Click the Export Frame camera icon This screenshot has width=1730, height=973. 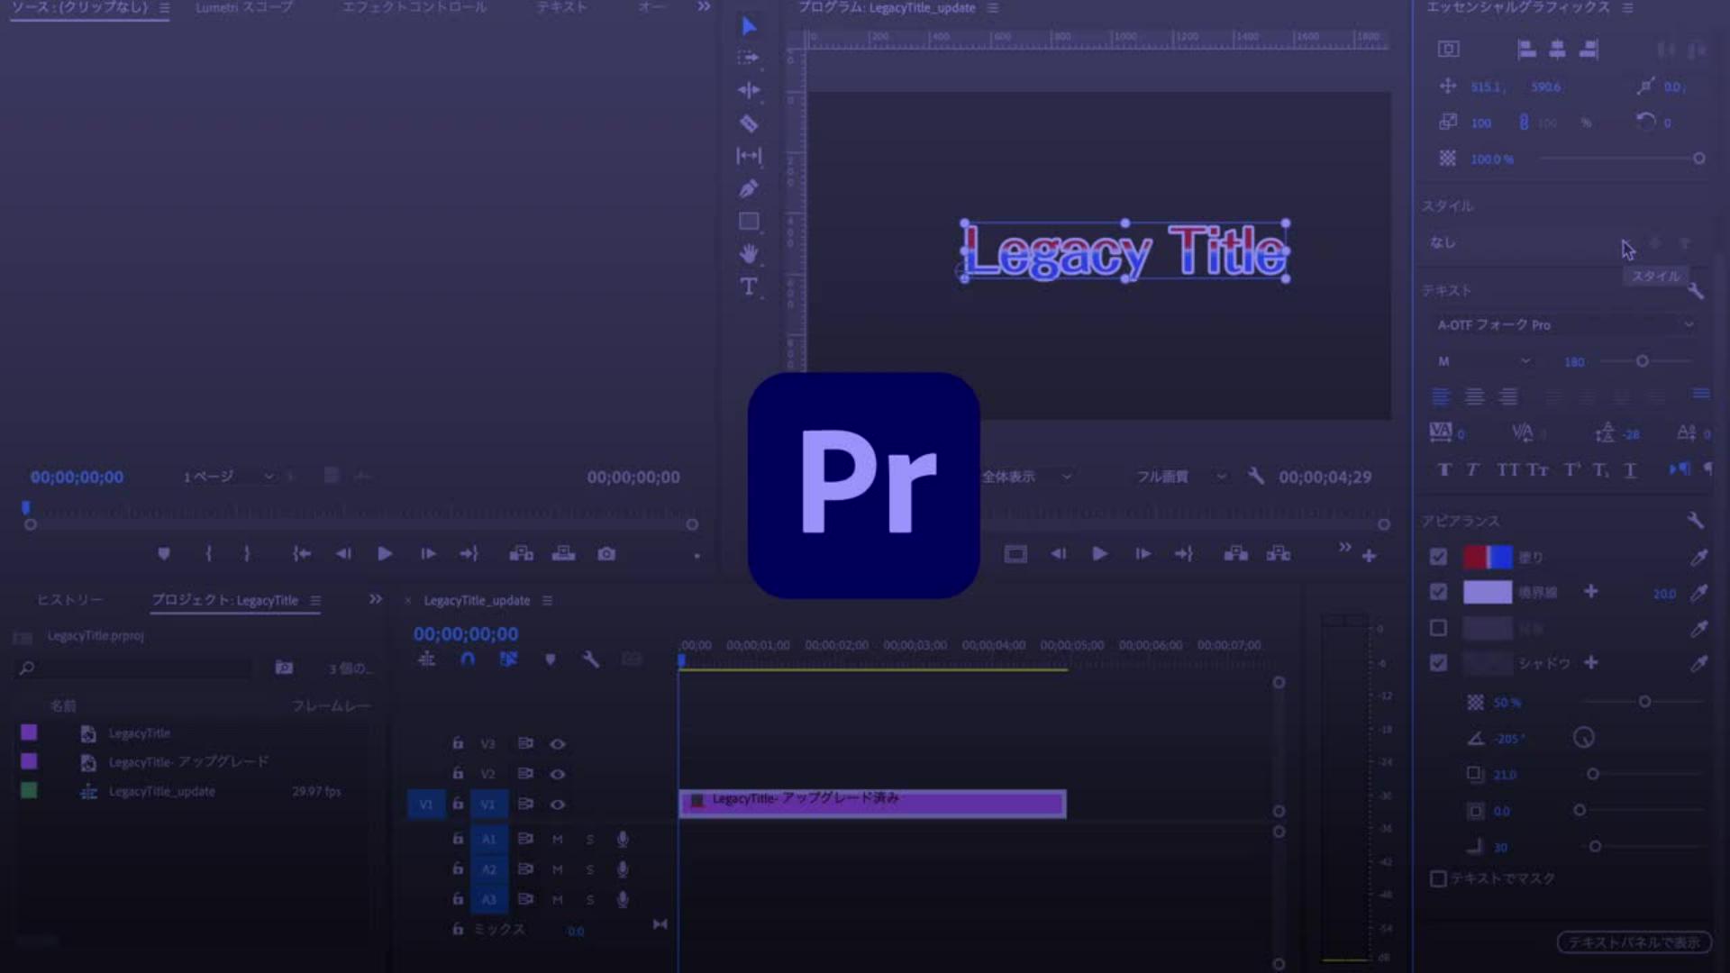pyautogui.click(x=606, y=553)
